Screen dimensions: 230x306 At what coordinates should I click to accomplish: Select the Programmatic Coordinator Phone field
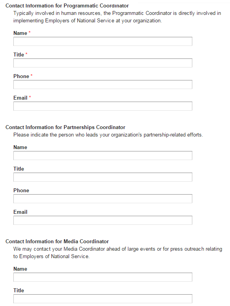pos(103,84)
